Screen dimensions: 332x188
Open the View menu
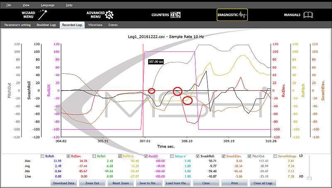26,5
